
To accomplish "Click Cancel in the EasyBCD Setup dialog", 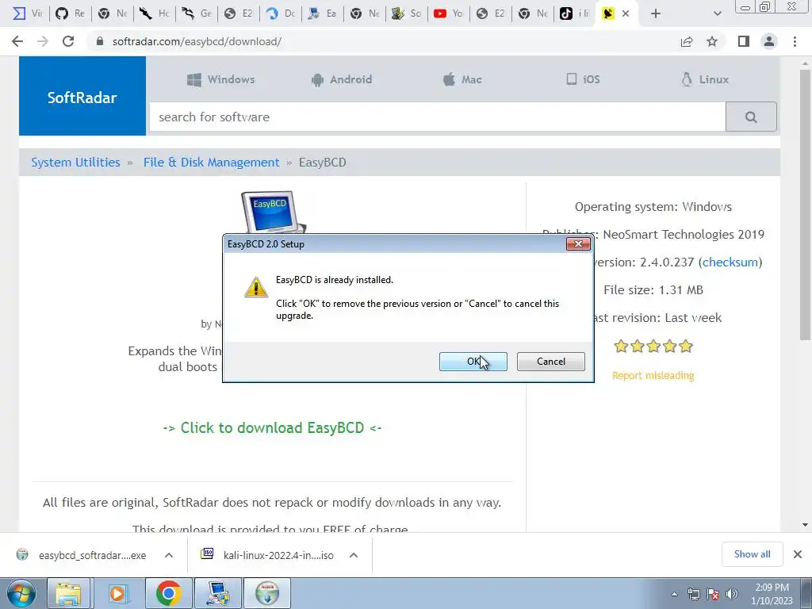I will (x=550, y=362).
